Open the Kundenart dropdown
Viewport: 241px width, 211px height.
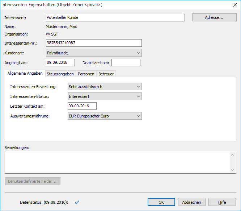94,53
